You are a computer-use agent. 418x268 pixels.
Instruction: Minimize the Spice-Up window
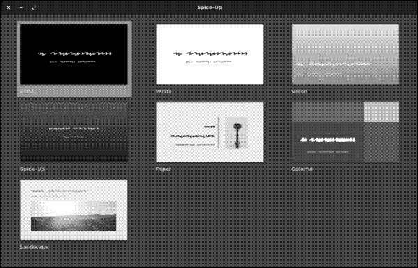click(x=21, y=8)
